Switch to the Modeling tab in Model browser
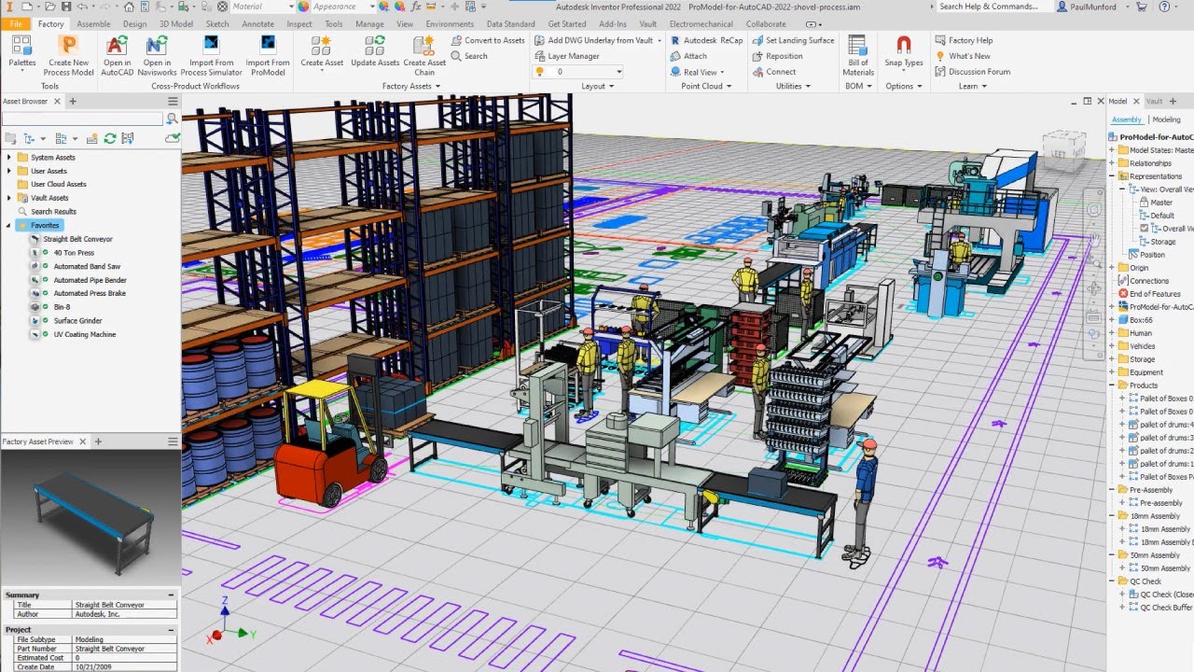Image resolution: width=1194 pixels, height=672 pixels. coord(1166,119)
